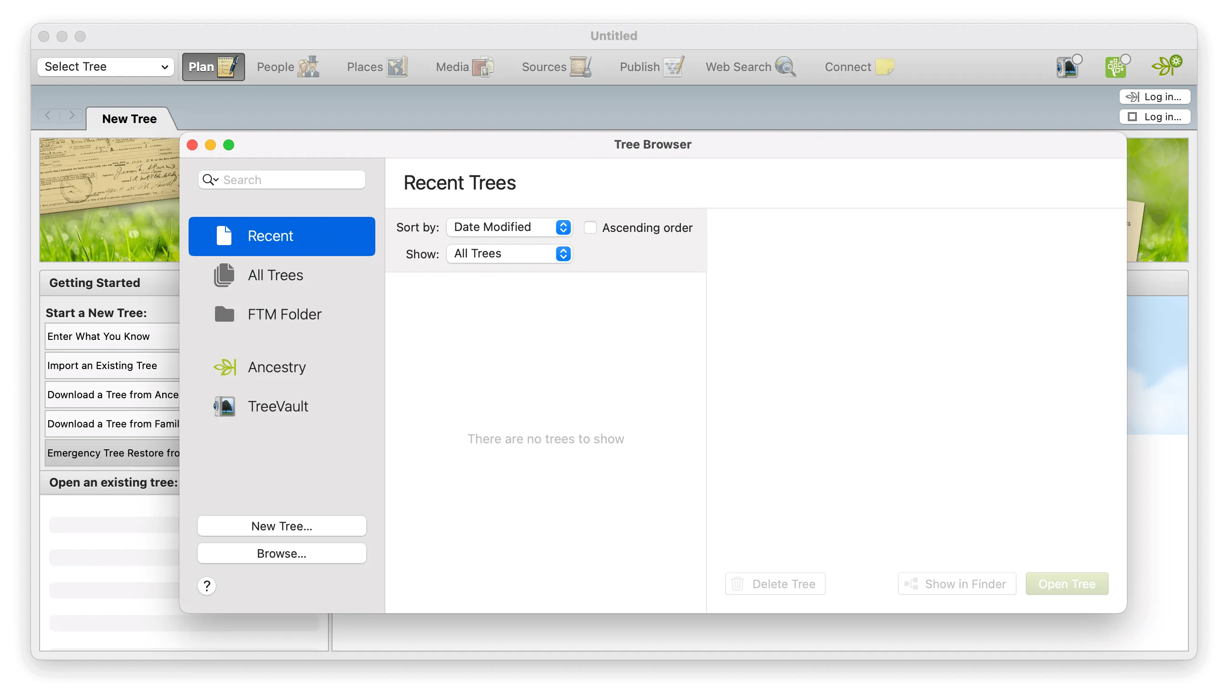Open the Select Tree dropdown
Screen dimensions: 1228x698
[105, 67]
